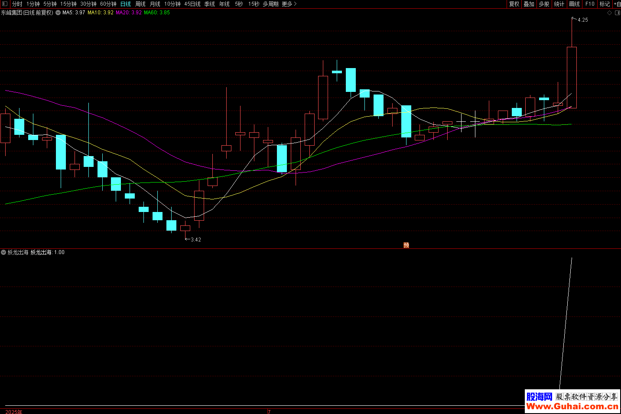
Task: Click the +自 add-to-watchlist button
Action: pos(617,4)
